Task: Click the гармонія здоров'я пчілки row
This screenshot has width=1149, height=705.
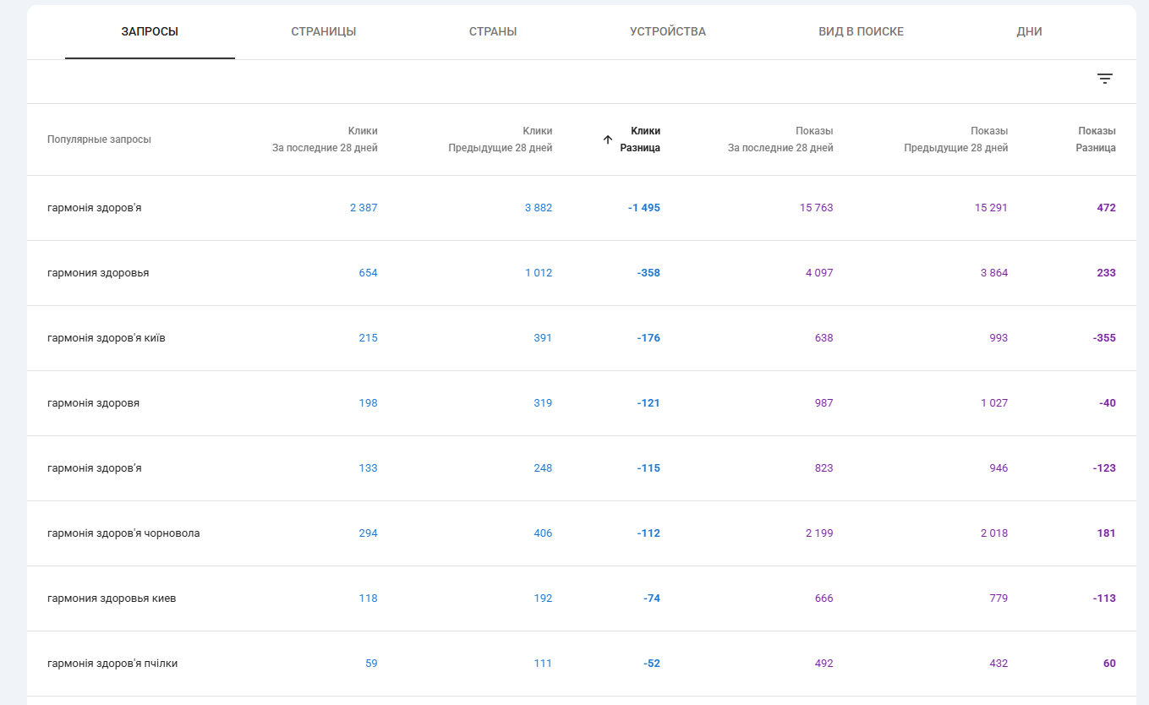Action: [x=582, y=664]
